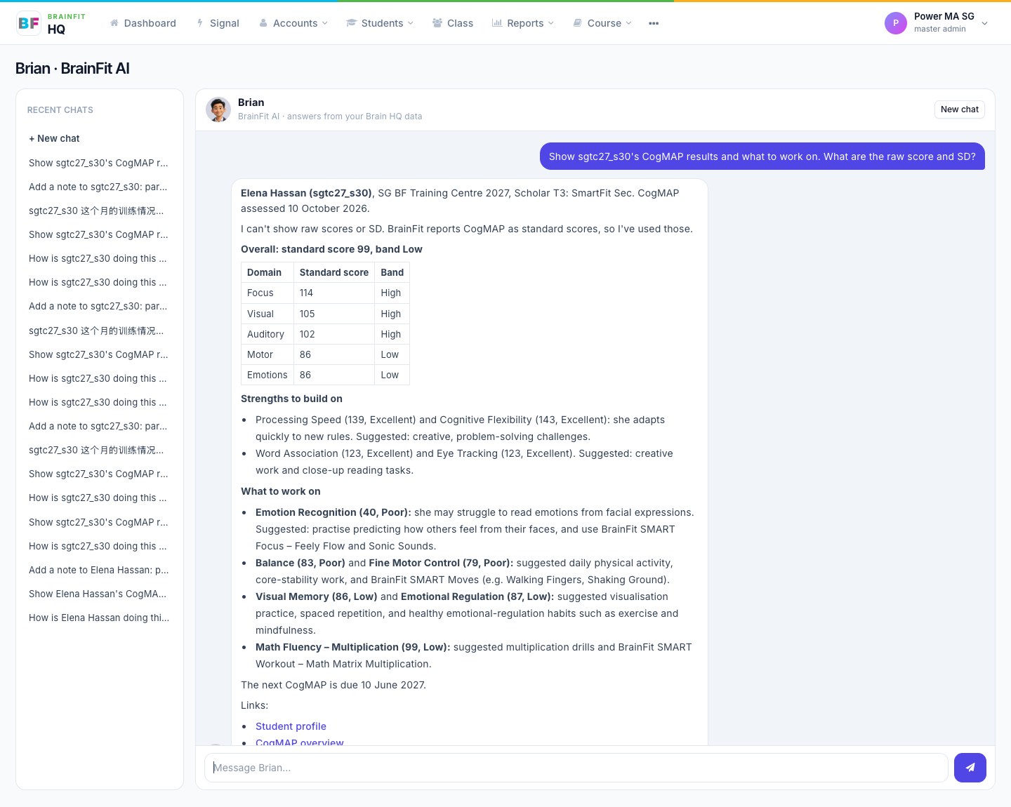Expand the Course dropdown chevron
Image resolution: width=1011 pixels, height=807 pixels.
629,23
